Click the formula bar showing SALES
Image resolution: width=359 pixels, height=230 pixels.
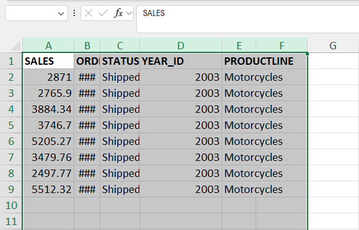point(248,19)
